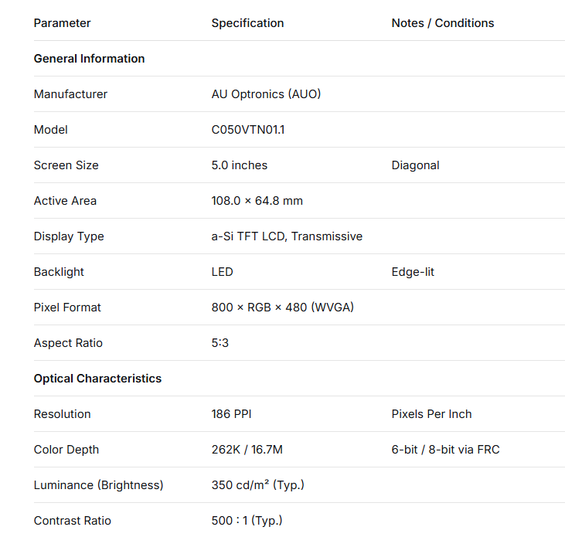Click the 5:3 aspect ratio value
565x537 pixels.
[220, 343]
